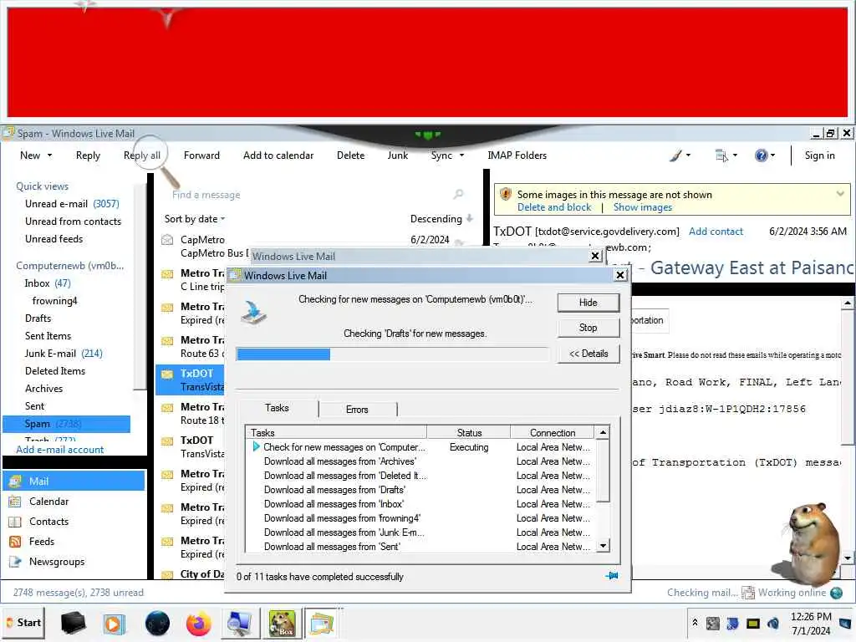This screenshot has height=642, width=856.
Task: Select the frowning4 subfolder
Action: (54, 301)
